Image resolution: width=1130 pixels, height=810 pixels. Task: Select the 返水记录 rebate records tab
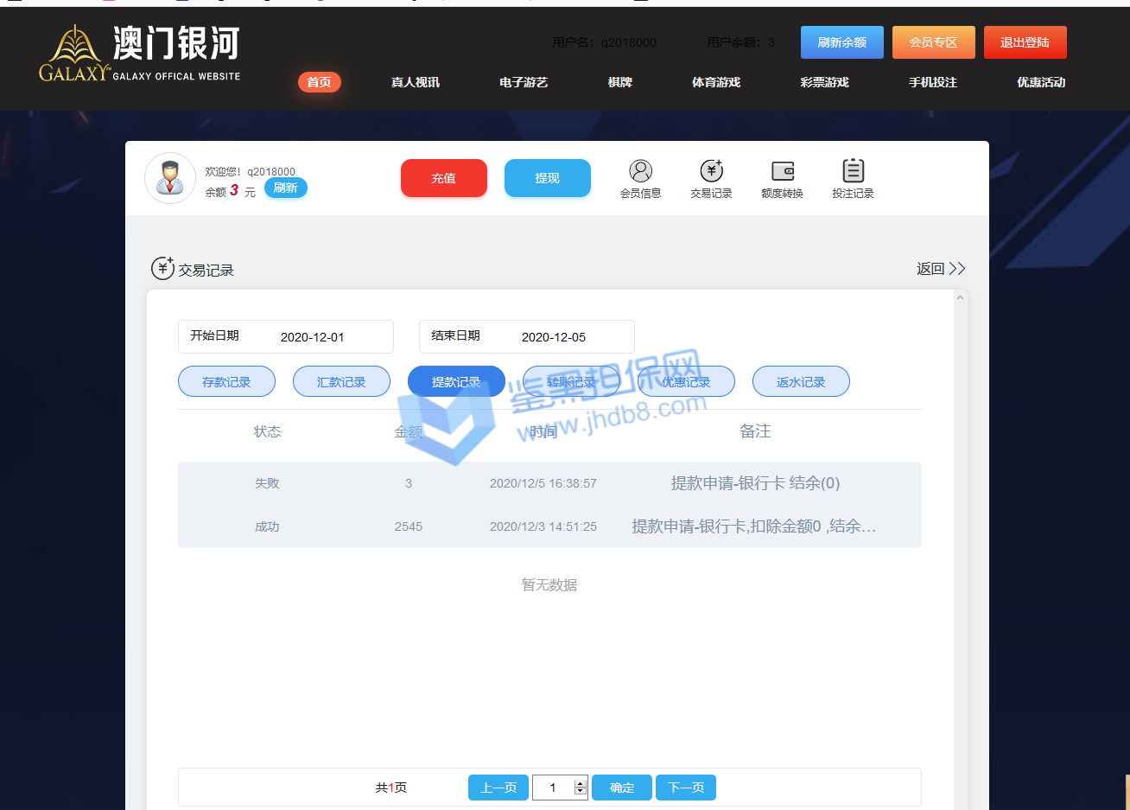pos(801,381)
